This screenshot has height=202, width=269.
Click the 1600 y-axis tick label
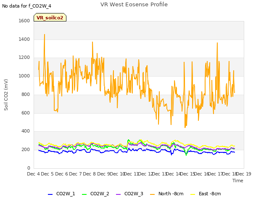(24, 21)
